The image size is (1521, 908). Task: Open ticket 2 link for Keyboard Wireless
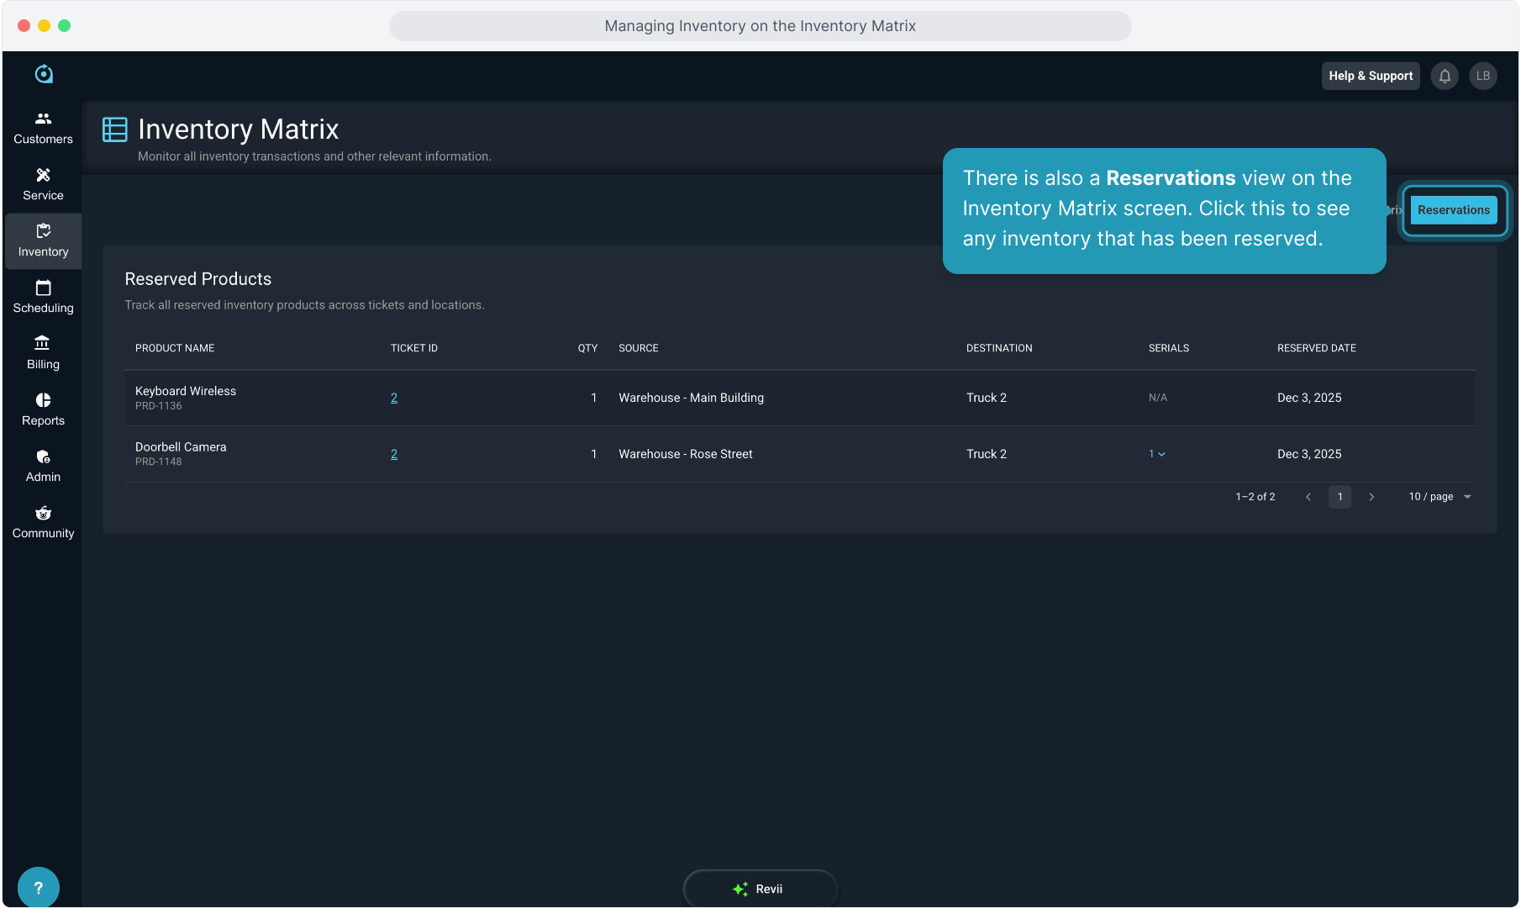394,398
